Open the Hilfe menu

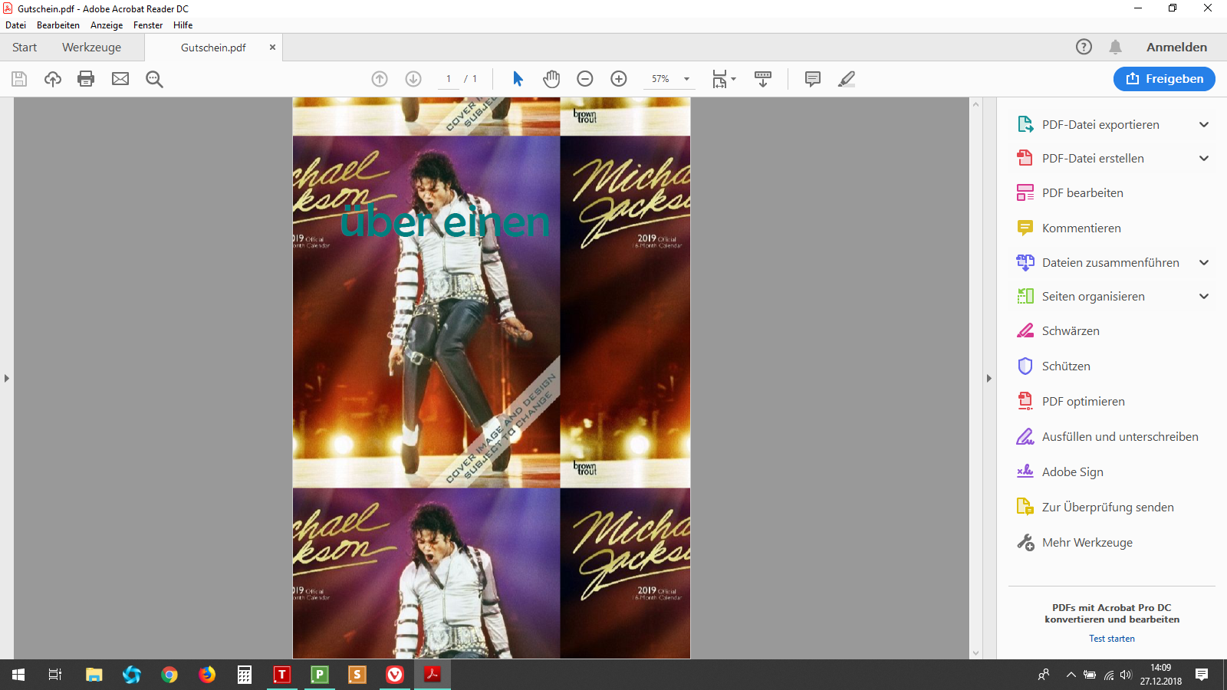tap(183, 25)
